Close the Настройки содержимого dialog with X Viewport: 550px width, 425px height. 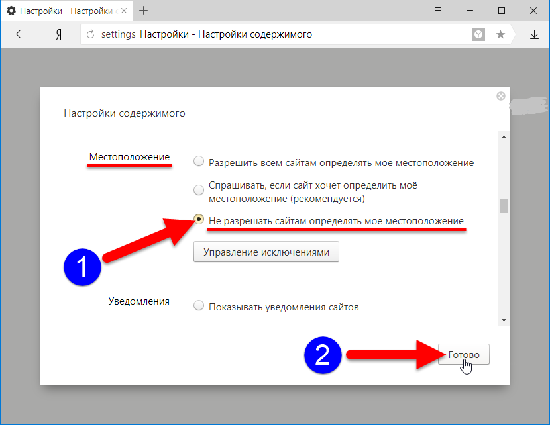[501, 96]
